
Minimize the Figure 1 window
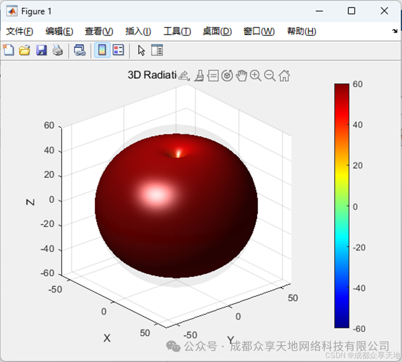[319, 11]
